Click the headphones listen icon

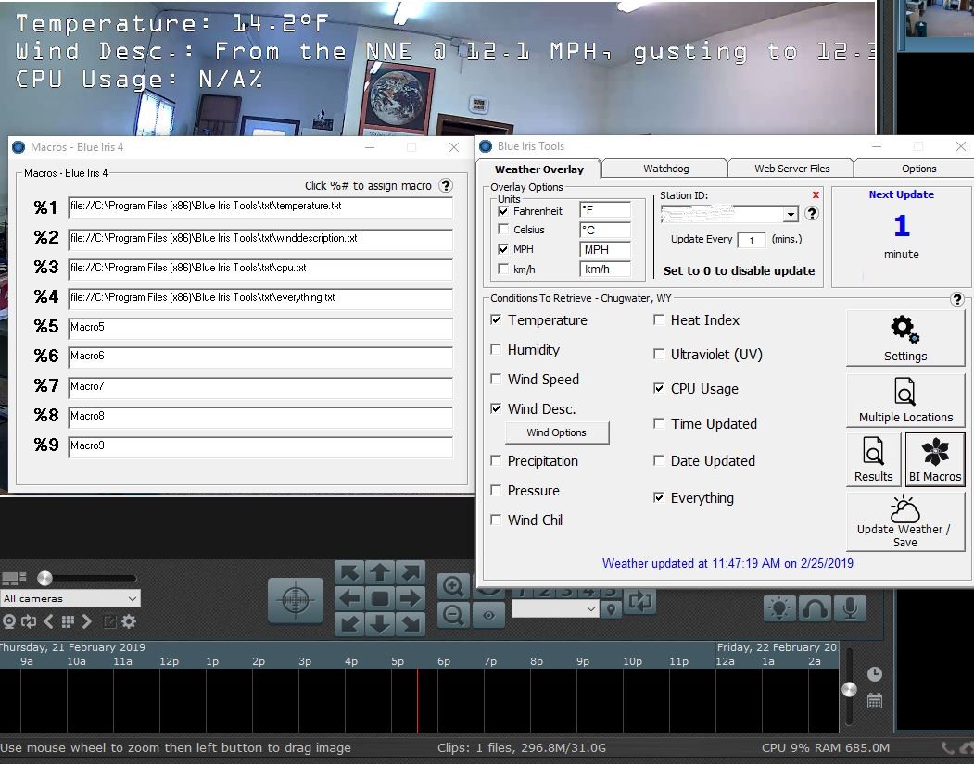pos(815,608)
